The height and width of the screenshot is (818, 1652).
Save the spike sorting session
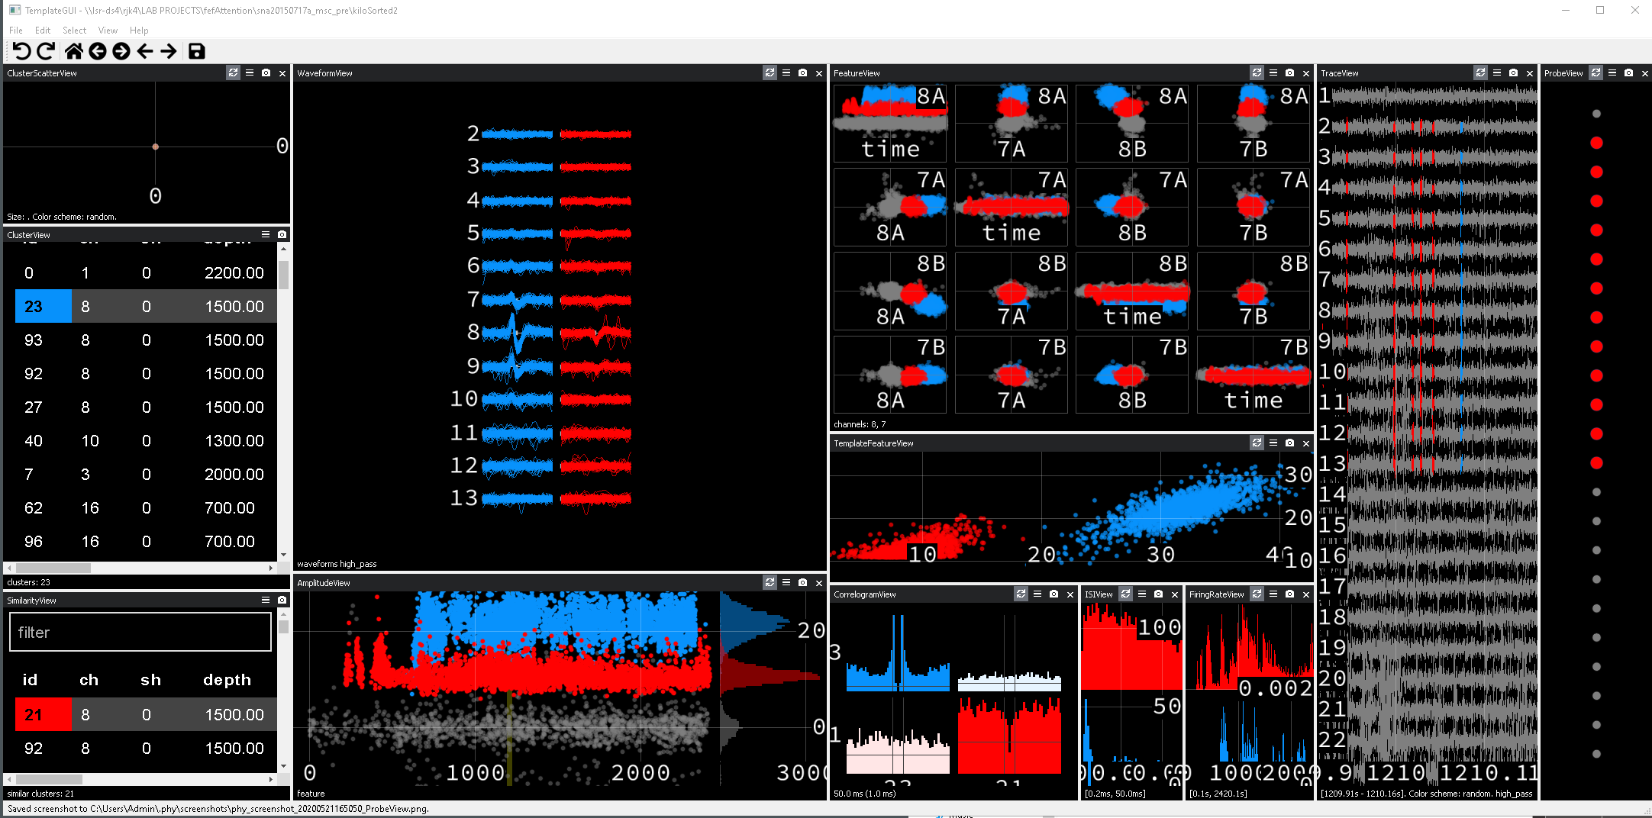(x=197, y=51)
